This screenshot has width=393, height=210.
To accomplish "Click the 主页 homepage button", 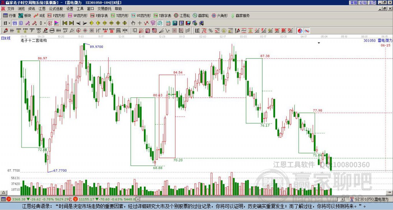I will pyautogui.click(x=372, y=3).
